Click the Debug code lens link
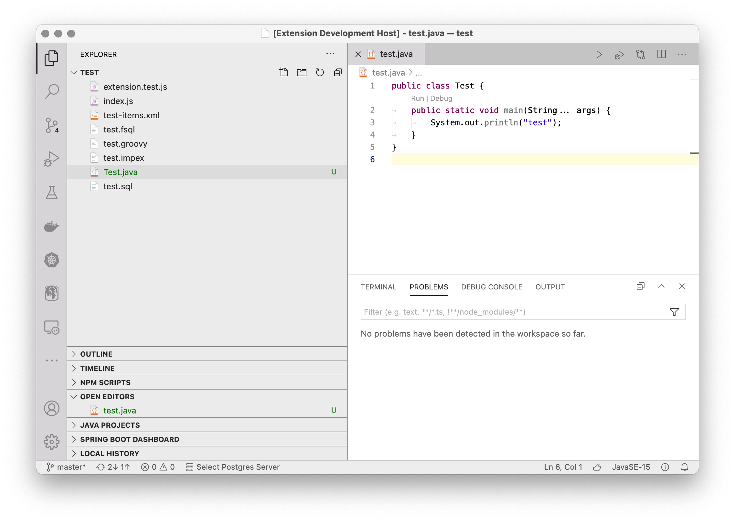This screenshot has height=522, width=735. click(x=441, y=98)
